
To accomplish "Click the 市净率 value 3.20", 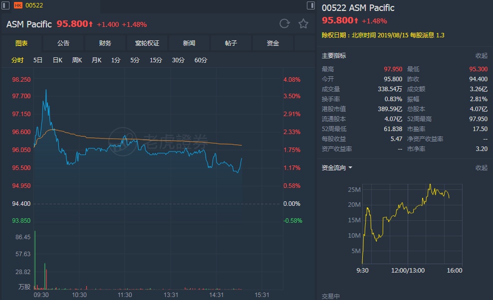I will pyautogui.click(x=482, y=149).
